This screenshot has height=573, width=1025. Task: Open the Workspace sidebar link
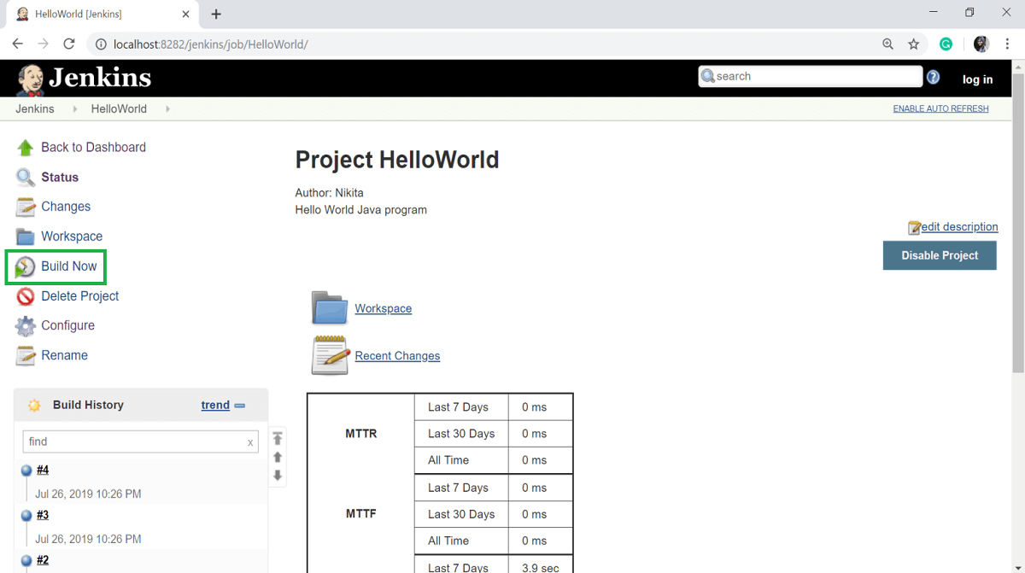(x=72, y=237)
